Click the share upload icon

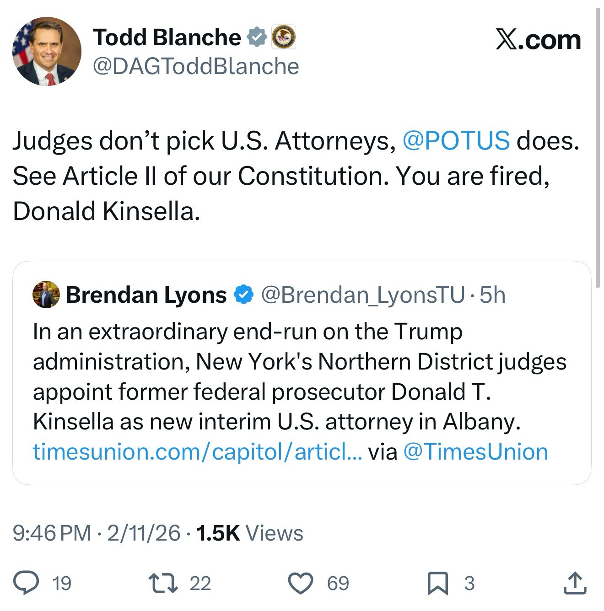[575, 583]
